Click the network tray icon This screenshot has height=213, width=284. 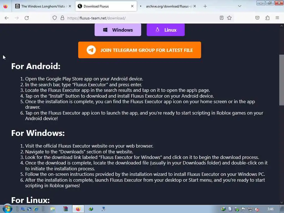(250, 209)
